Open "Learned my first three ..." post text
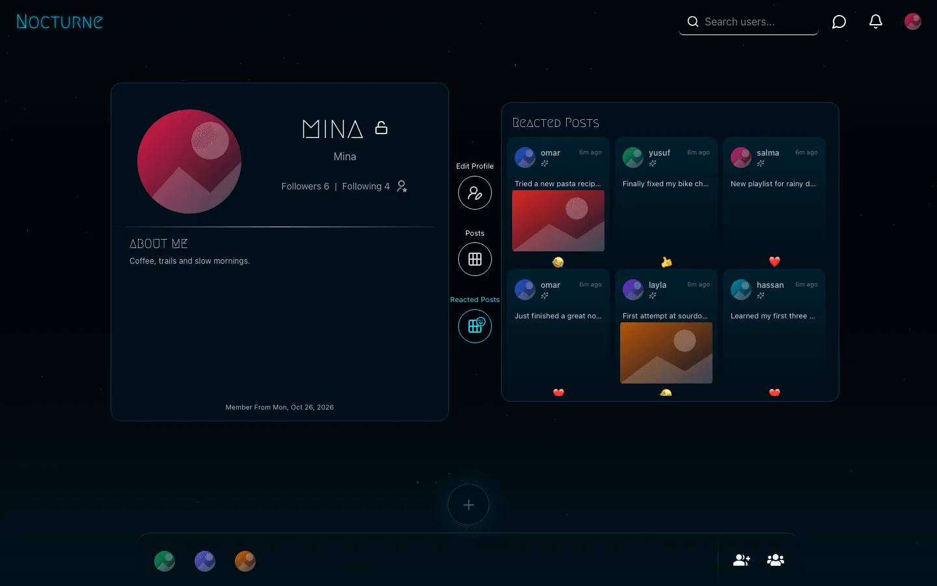The height and width of the screenshot is (586, 937). click(773, 316)
